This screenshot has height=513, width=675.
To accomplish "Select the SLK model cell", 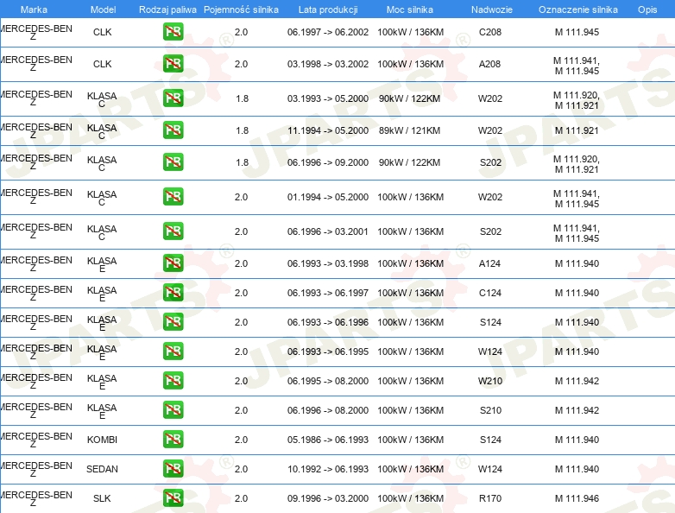I will [102, 498].
